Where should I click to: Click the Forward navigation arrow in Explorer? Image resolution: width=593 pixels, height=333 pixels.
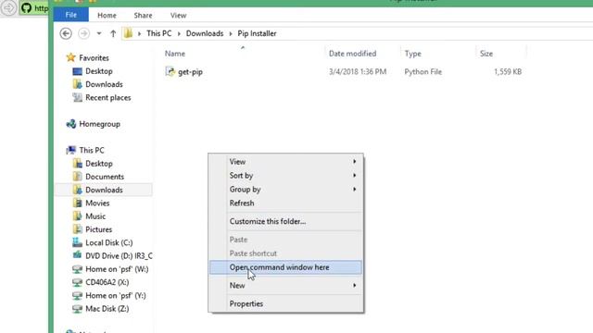(x=83, y=33)
